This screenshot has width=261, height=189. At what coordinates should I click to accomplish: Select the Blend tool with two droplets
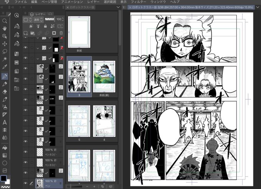(5, 138)
